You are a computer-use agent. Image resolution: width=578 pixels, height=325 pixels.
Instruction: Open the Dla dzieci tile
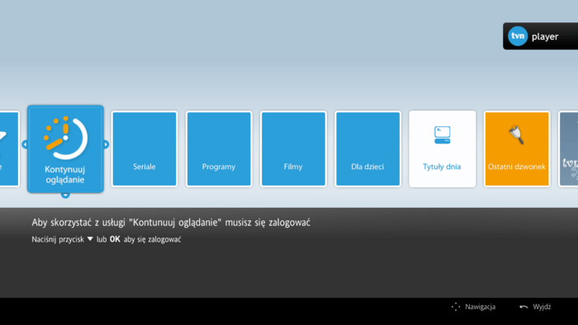point(368,149)
